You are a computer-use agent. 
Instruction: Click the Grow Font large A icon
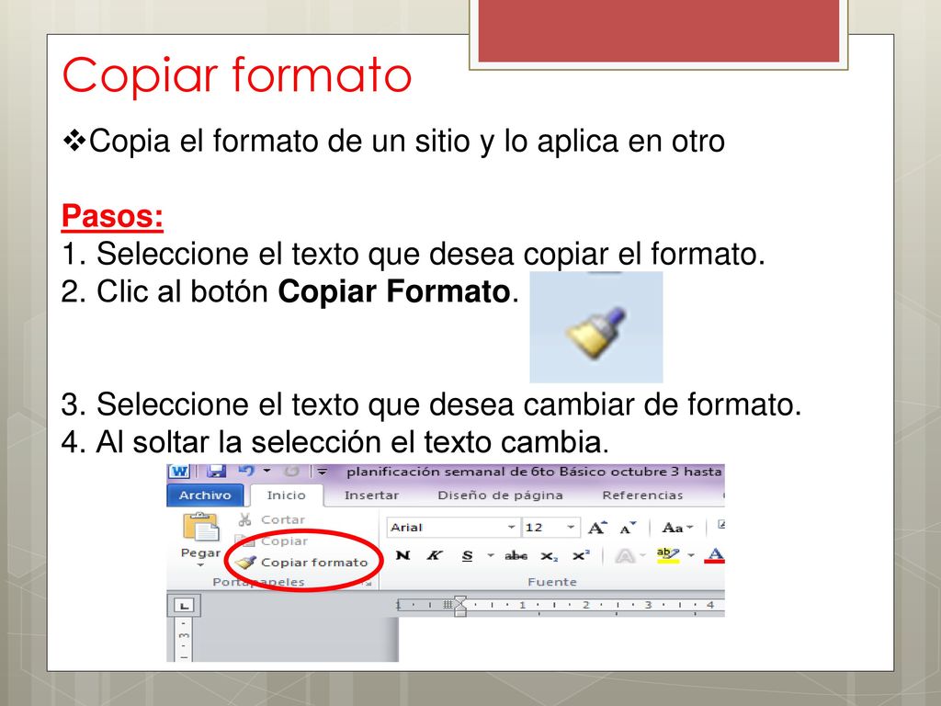coord(597,528)
